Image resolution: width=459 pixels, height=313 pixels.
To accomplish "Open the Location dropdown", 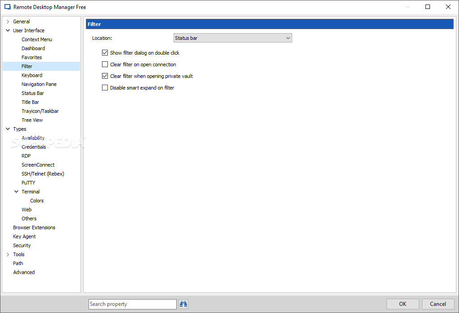I will click(x=233, y=38).
